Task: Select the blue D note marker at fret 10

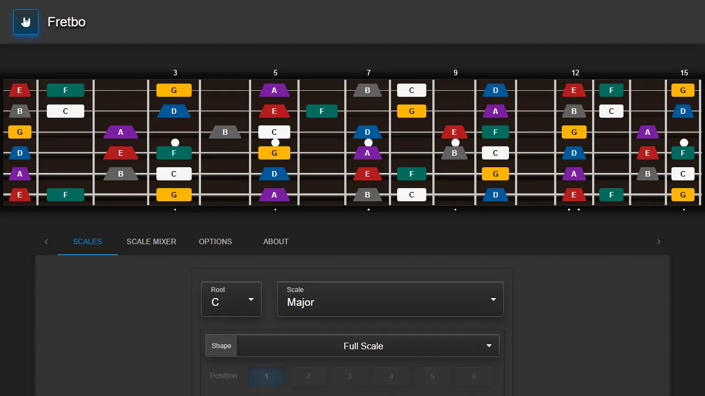Action: click(495, 90)
